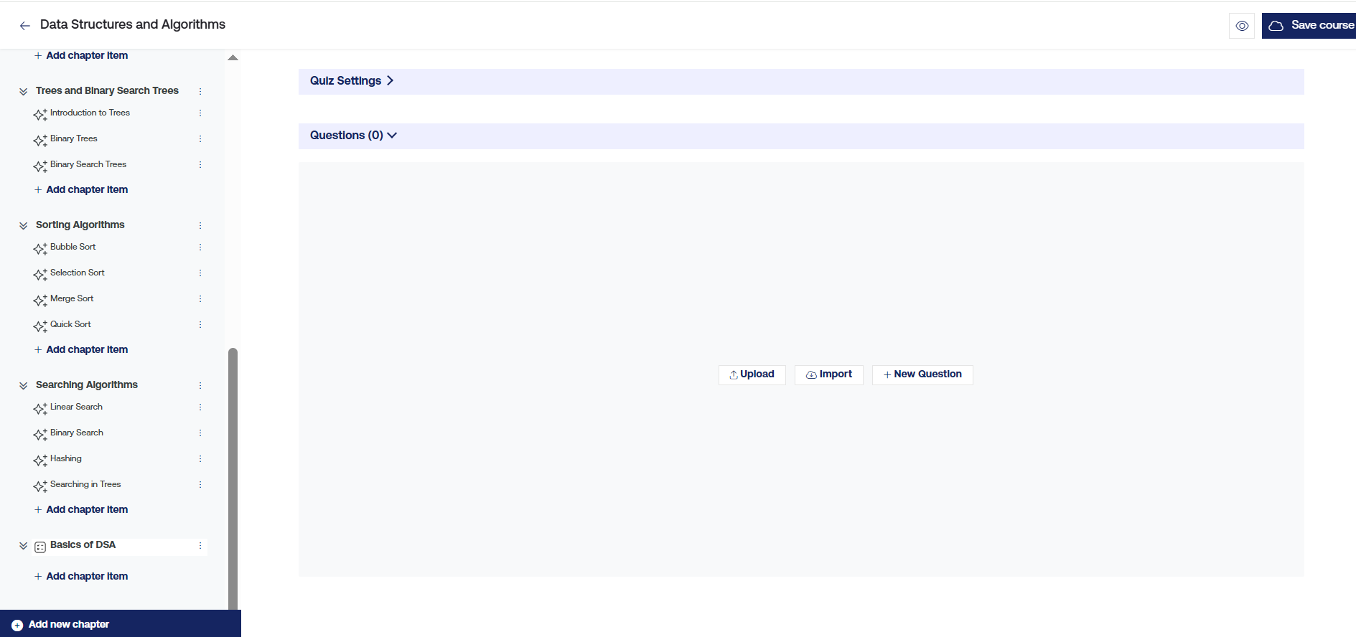Expand the Quiz Settings section

(x=352, y=81)
